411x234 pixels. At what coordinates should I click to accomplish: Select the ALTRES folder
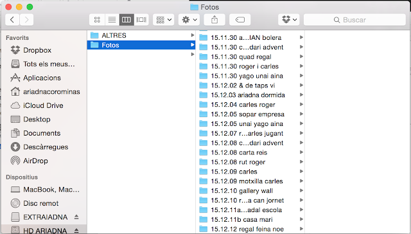coord(141,35)
